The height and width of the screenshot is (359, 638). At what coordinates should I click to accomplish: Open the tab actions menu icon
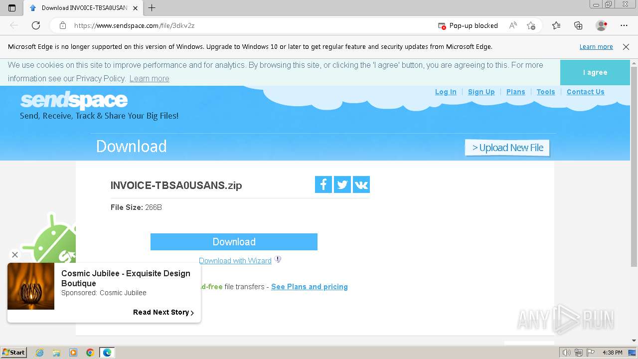point(12,8)
